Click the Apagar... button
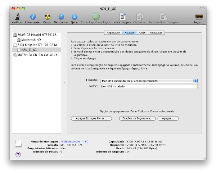Screen dimensions: 216x173 tap(168, 118)
